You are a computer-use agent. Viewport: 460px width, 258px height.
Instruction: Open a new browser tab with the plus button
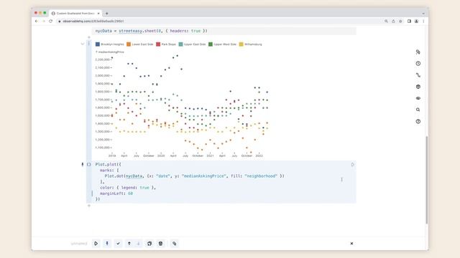[x=107, y=13]
